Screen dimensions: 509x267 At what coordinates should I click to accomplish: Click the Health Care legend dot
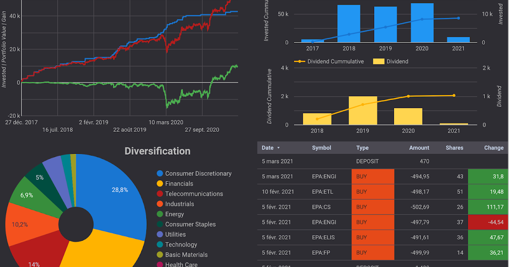(159, 264)
